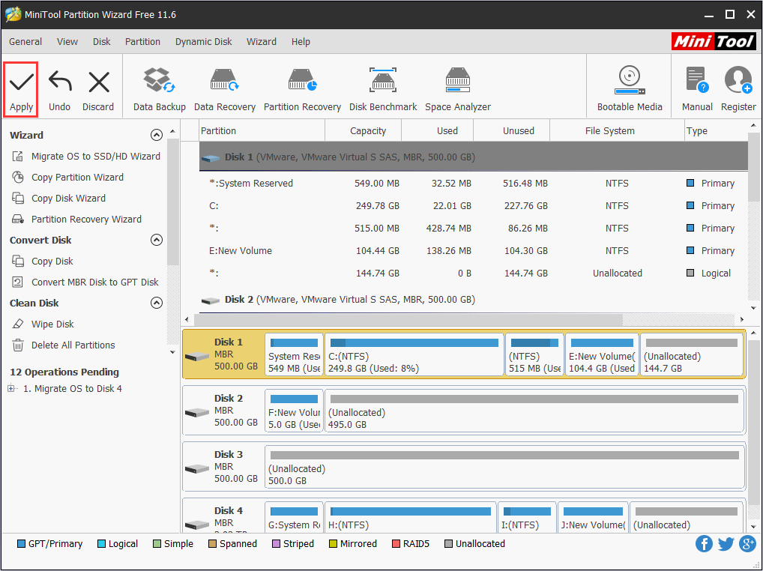The image size is (763, 571).
Task: Launch Partition Recovery Wizard from sidebar
Action: 76,219
